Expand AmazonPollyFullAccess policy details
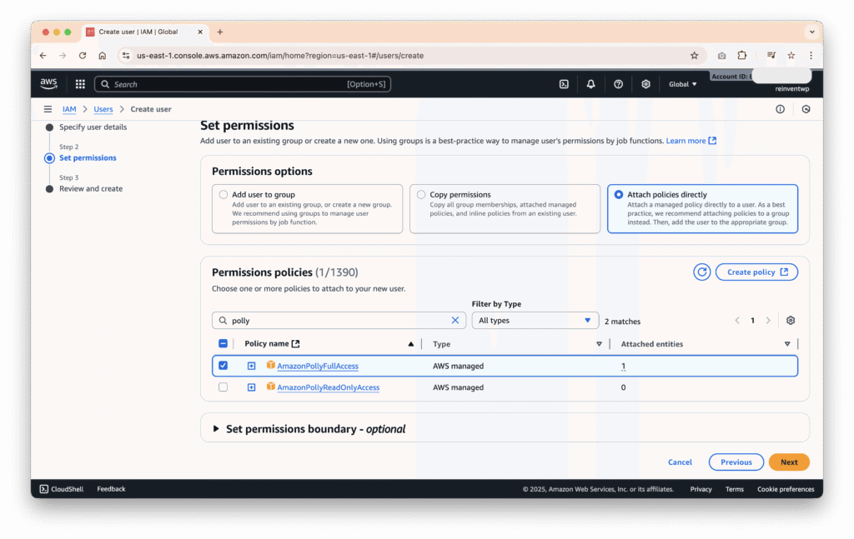854x539 pixels. [251, 366]
